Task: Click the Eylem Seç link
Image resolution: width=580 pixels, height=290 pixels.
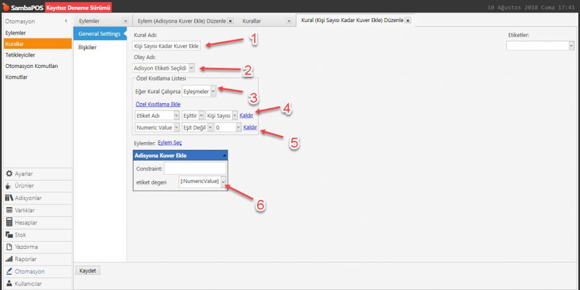Action: coord(169,143)
